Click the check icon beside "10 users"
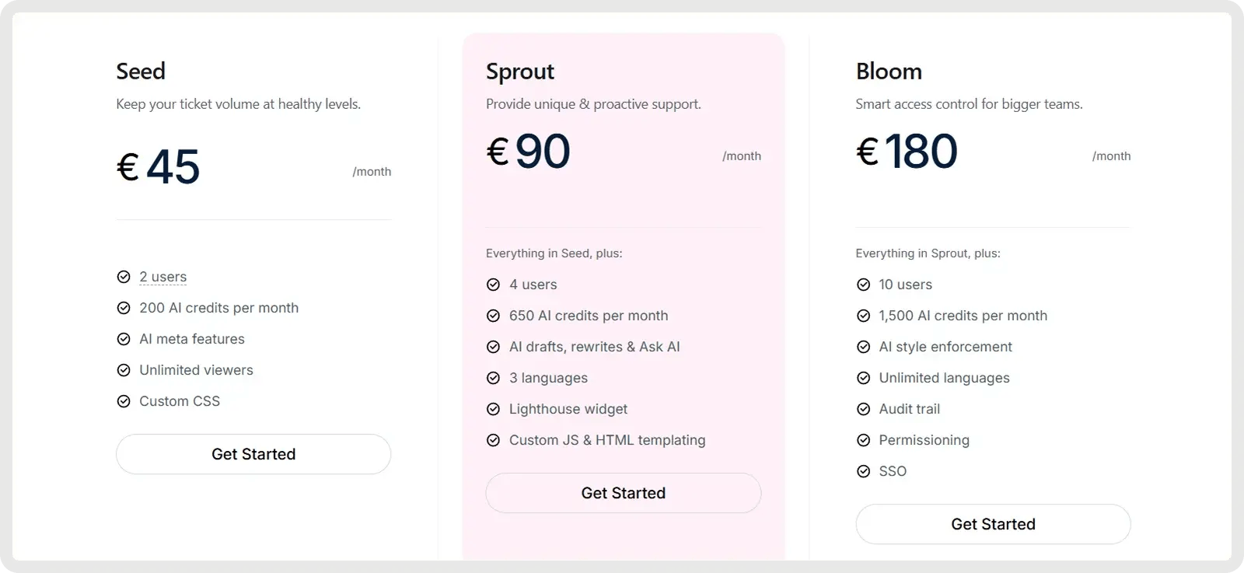The height and width of the screenshot is (573, 1244). [x=863, y=285]
